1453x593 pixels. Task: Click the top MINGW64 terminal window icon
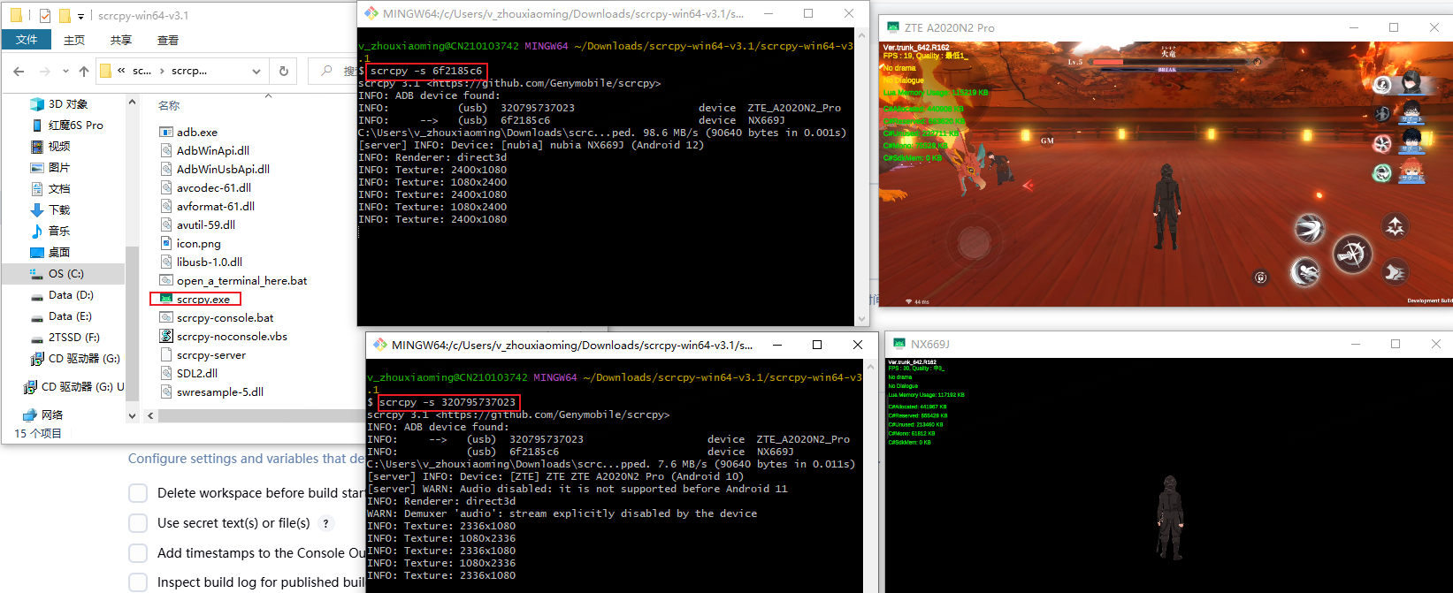click(371, 13)
